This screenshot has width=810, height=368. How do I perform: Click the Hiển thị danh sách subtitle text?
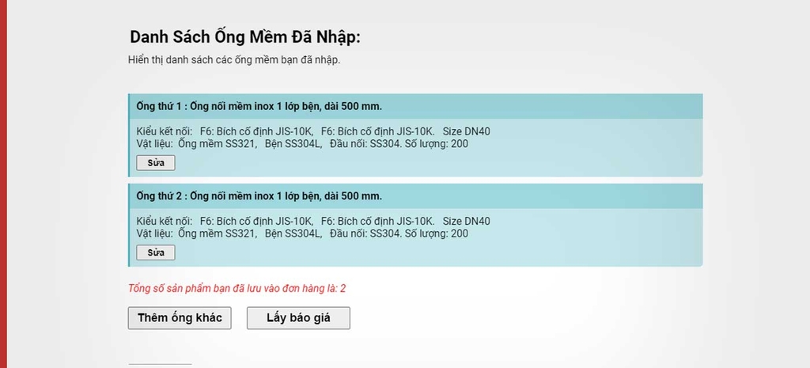tap(234, 60)
